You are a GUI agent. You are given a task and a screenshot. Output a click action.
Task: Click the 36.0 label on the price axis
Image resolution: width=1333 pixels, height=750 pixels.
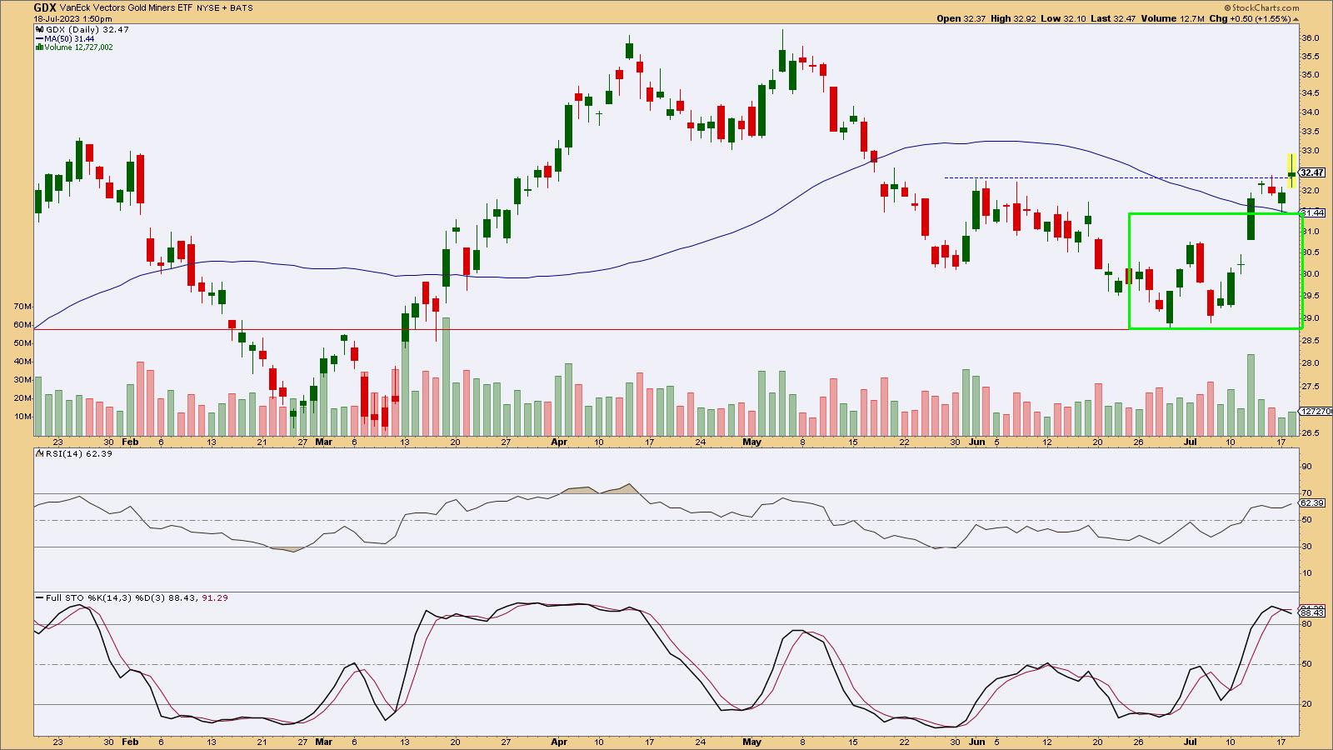coord(1311,38)
